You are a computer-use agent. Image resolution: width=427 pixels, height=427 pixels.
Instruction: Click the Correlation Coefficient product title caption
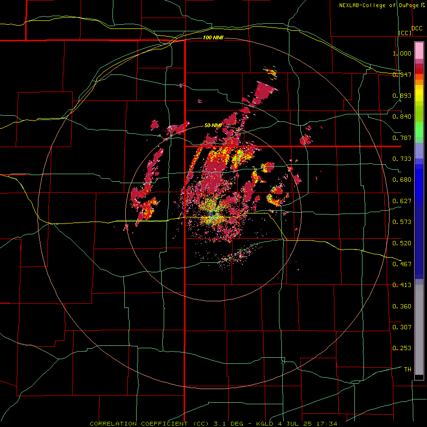[x=213, y=424]
